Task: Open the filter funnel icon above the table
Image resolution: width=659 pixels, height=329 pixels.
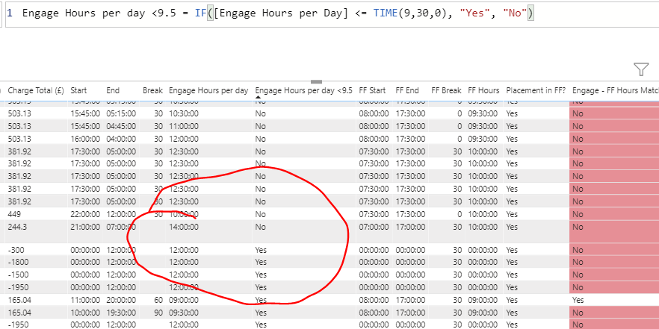Action: (x=641, y=69)
